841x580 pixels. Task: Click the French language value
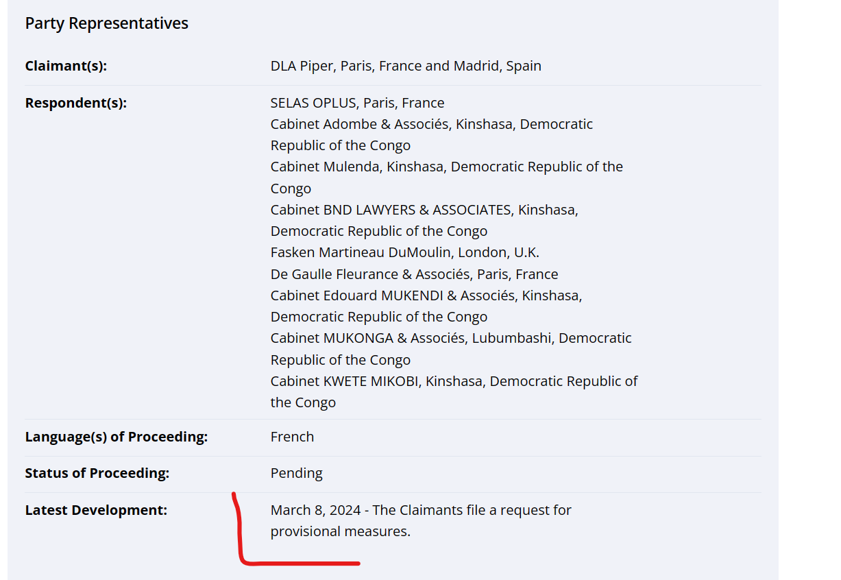(x=292, y=437)
